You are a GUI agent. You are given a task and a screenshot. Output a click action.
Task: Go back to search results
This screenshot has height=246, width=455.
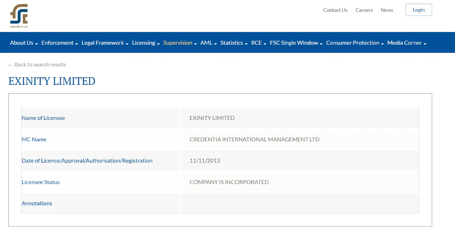[x=37, y=65]
